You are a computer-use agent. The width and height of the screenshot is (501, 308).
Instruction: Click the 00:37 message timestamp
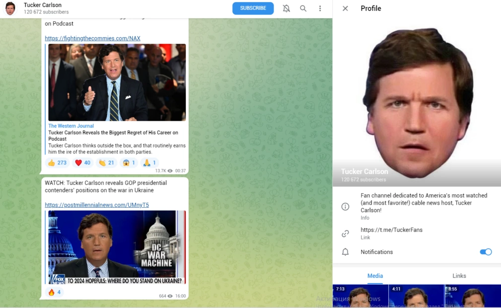[x=180, y=171]
